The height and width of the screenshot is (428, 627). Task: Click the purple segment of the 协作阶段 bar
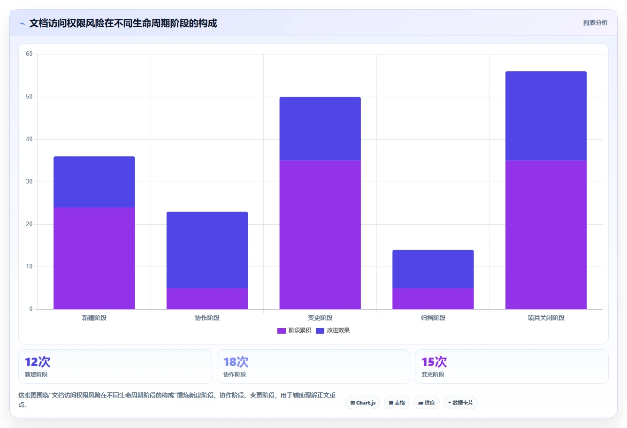coord(207,298)
